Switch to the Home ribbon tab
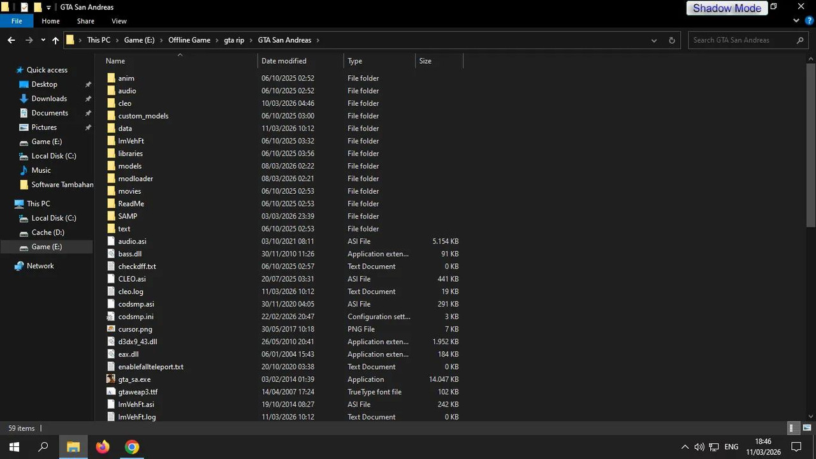 tap(50, 21)
